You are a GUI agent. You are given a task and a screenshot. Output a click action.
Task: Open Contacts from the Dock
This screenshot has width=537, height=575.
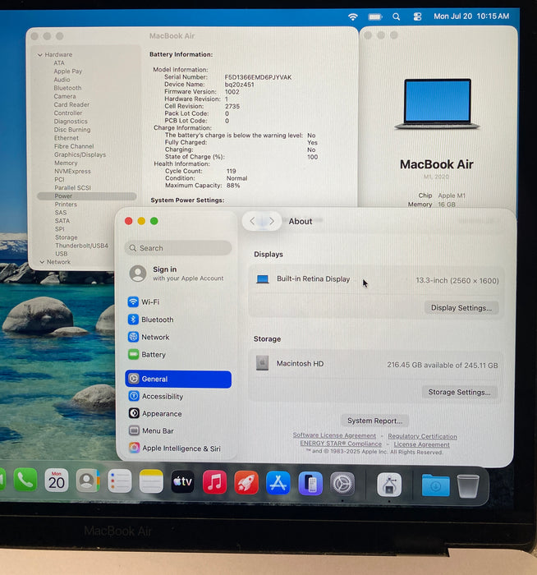pos(88,481)
